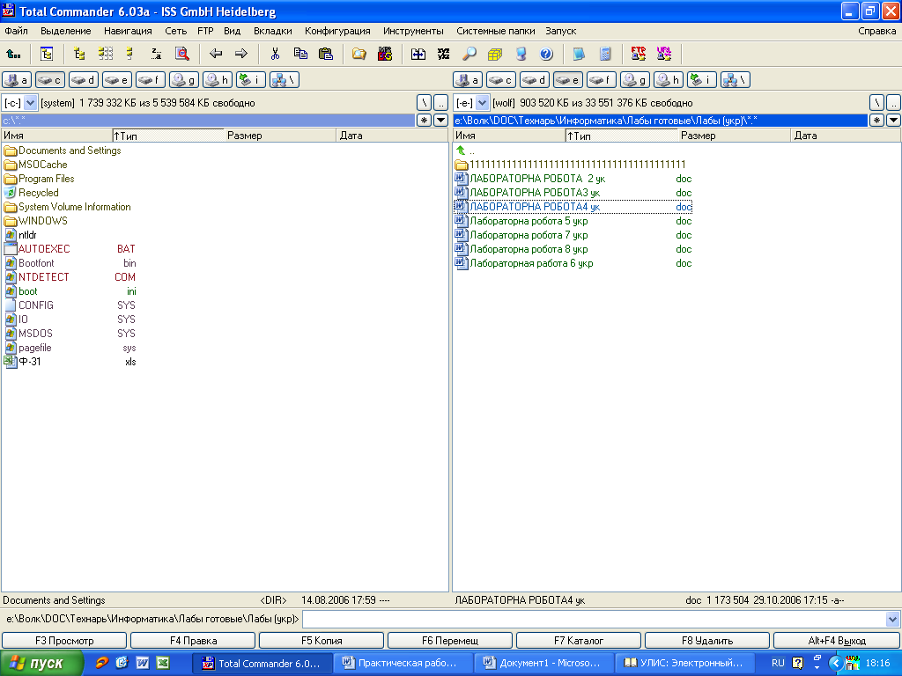Switch to Документ1 - Microsoft taskbar window
The height and width of the screenshot is (676, 902).
pos(543,664)
